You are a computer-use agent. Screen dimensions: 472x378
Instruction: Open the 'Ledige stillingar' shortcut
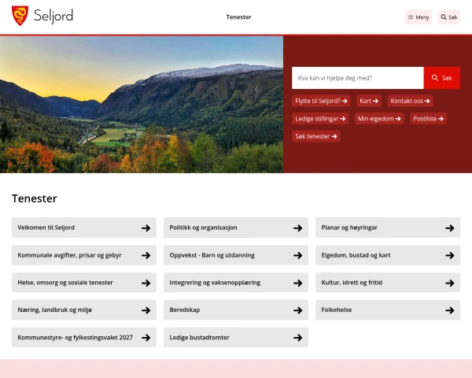coord(320,119)
